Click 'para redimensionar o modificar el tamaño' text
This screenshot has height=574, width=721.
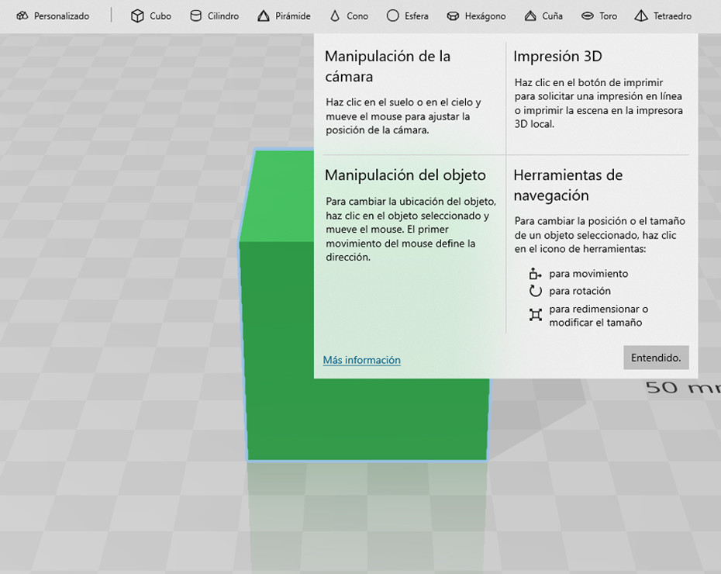(x=599, y=316)
